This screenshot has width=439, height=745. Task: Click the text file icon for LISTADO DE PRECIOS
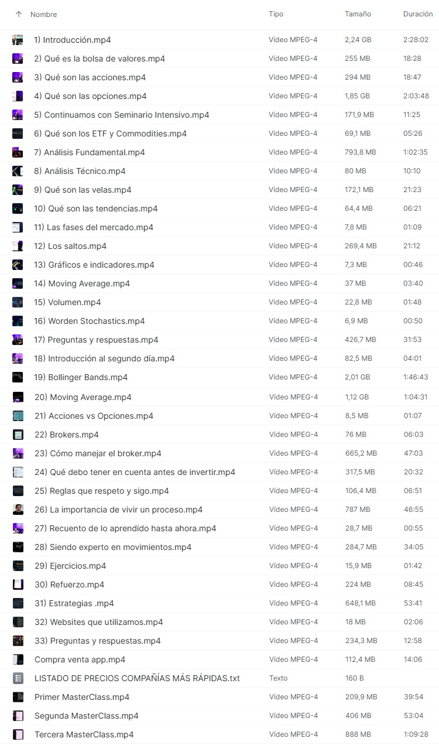point(18,678)
